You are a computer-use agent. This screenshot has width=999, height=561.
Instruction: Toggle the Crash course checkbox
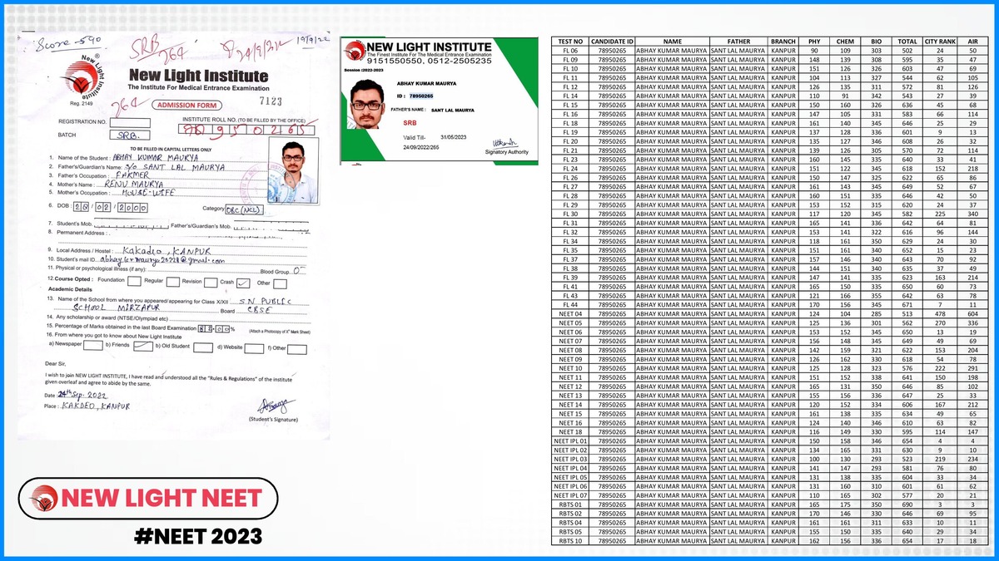(x=242, y=283)
